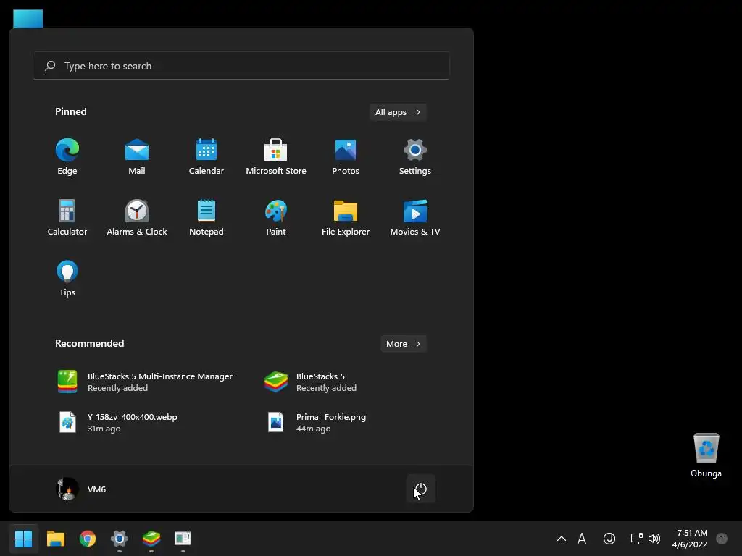Image resolution: width=742 pixels, height=556 pixels.
Task: Open the Edge browser from Pinned
Action: click(x=67, y=157)
